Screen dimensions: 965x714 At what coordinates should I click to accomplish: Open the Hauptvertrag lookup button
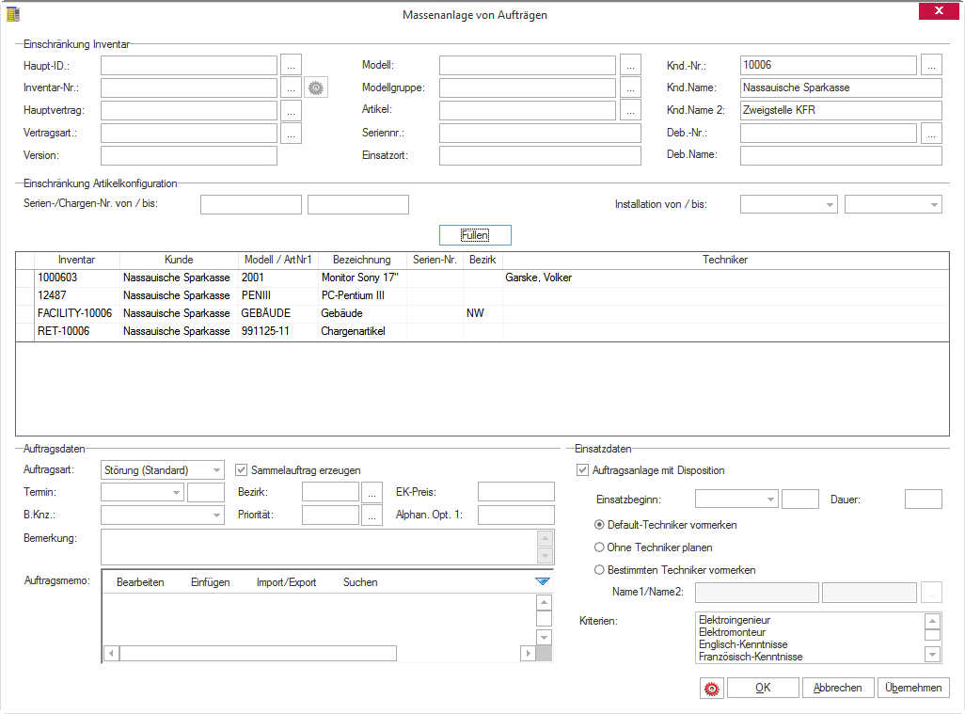pyautogui.click(x=292, y=111)
